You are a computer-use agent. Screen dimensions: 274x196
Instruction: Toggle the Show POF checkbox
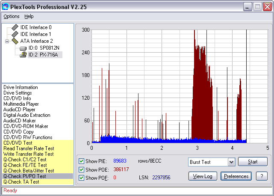coord(81,178)
